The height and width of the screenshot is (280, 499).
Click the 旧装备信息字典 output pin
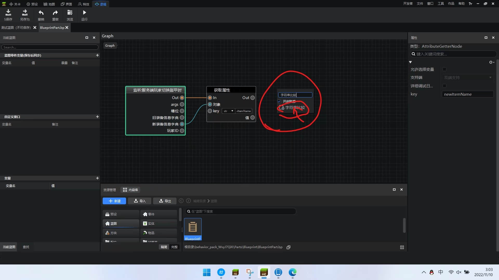182,118
